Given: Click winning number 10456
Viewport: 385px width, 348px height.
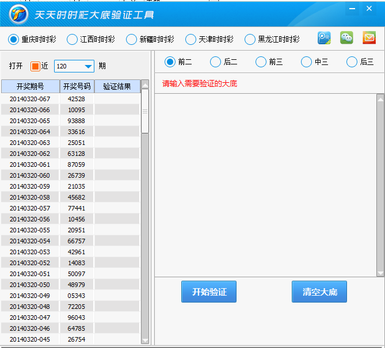Looking at the screenshot, I should [x=77, y=219].
